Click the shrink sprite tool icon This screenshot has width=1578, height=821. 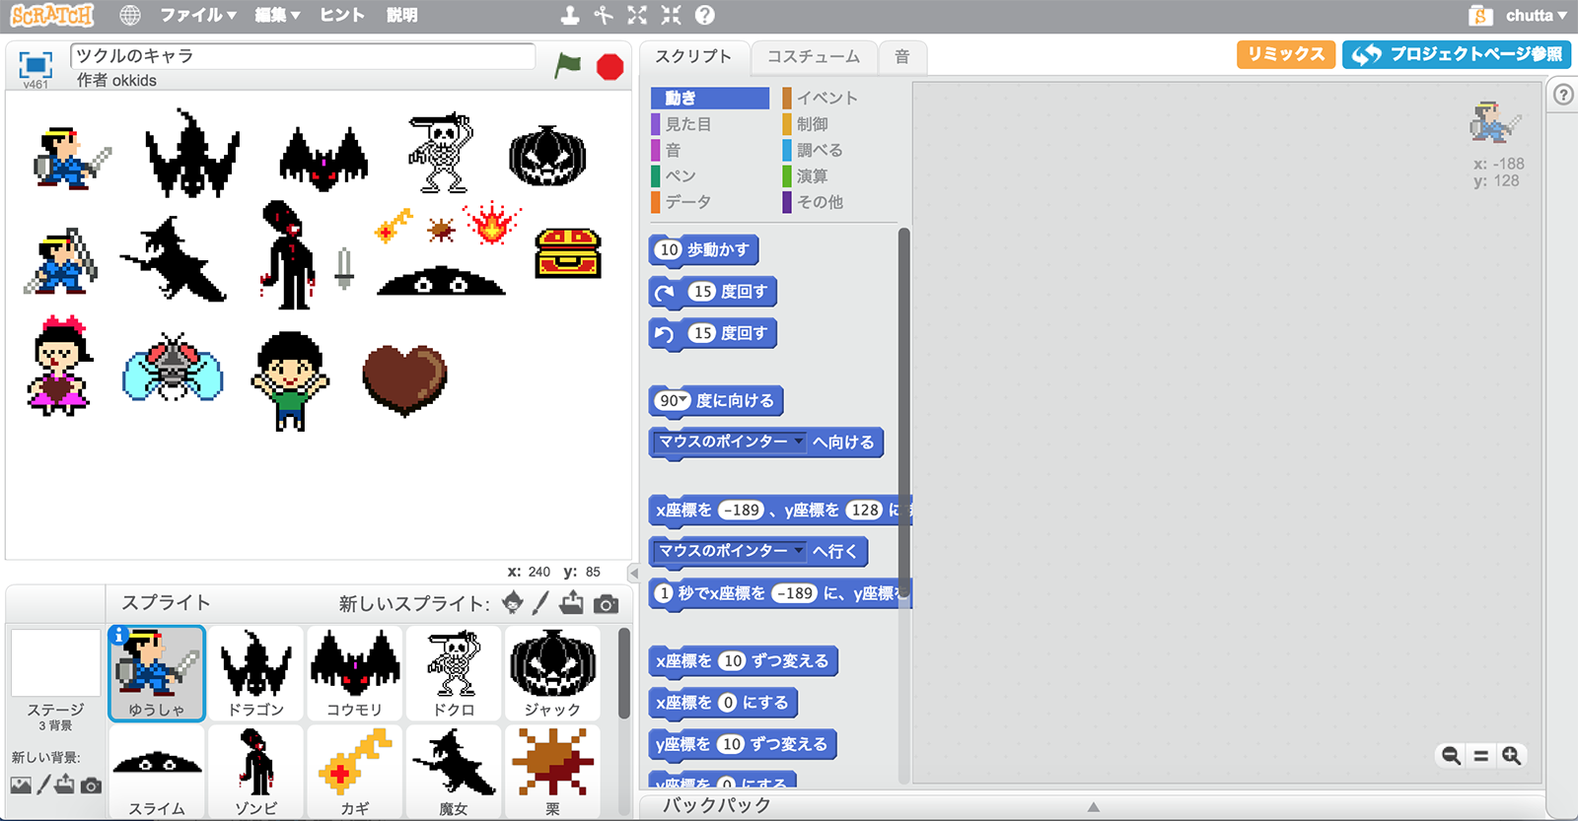click(x=671, y=15)
